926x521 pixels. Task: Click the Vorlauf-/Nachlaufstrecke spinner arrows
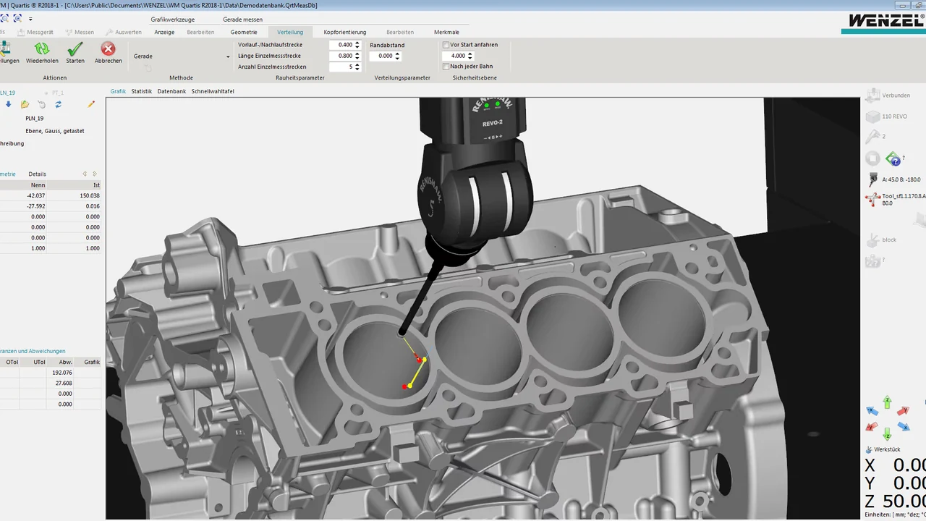tap(357, 45)
